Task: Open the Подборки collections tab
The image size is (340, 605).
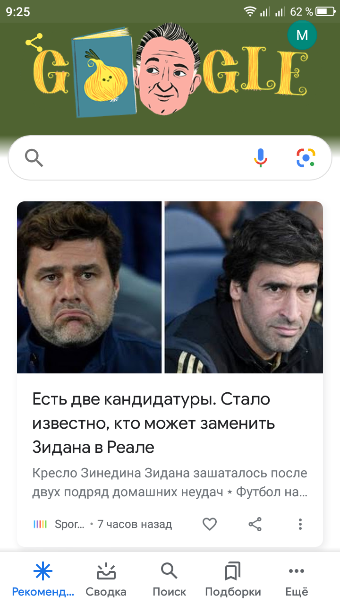Action: tap(233, 580)
